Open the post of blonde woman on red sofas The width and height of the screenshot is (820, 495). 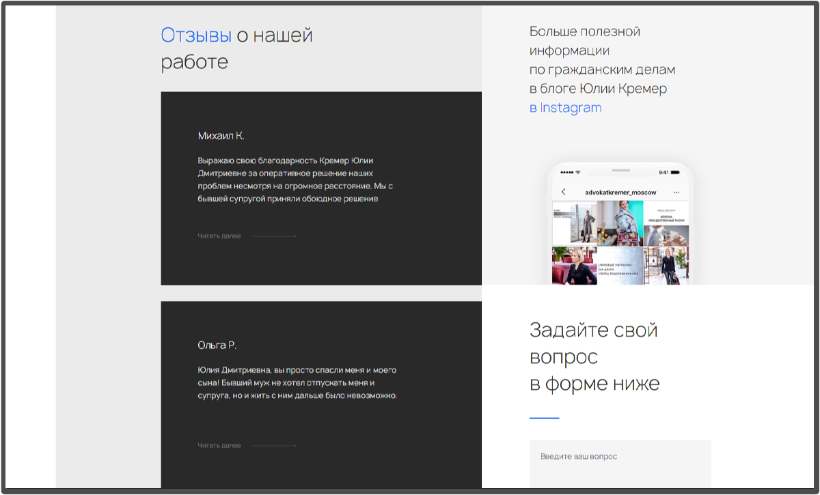click(x=575, y=266)
